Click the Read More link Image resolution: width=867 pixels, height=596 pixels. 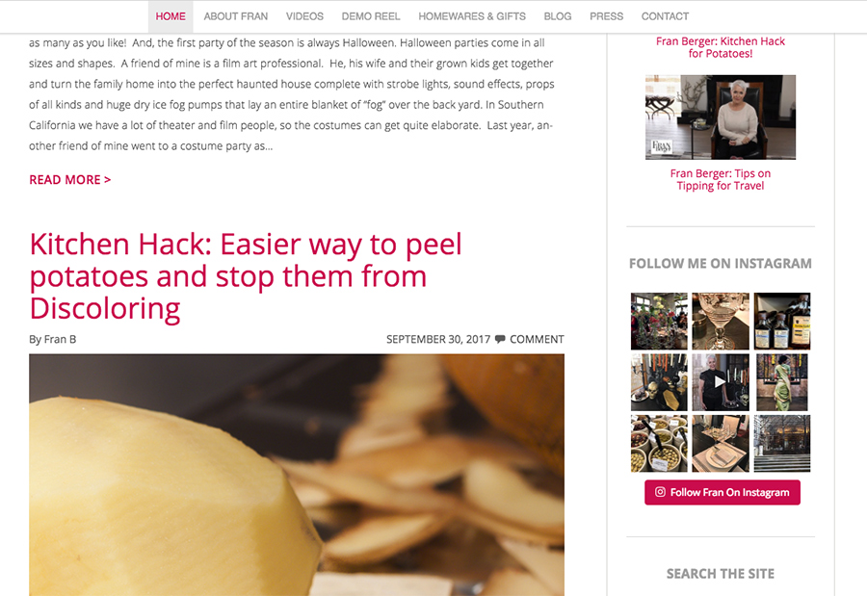coord(70,180)
